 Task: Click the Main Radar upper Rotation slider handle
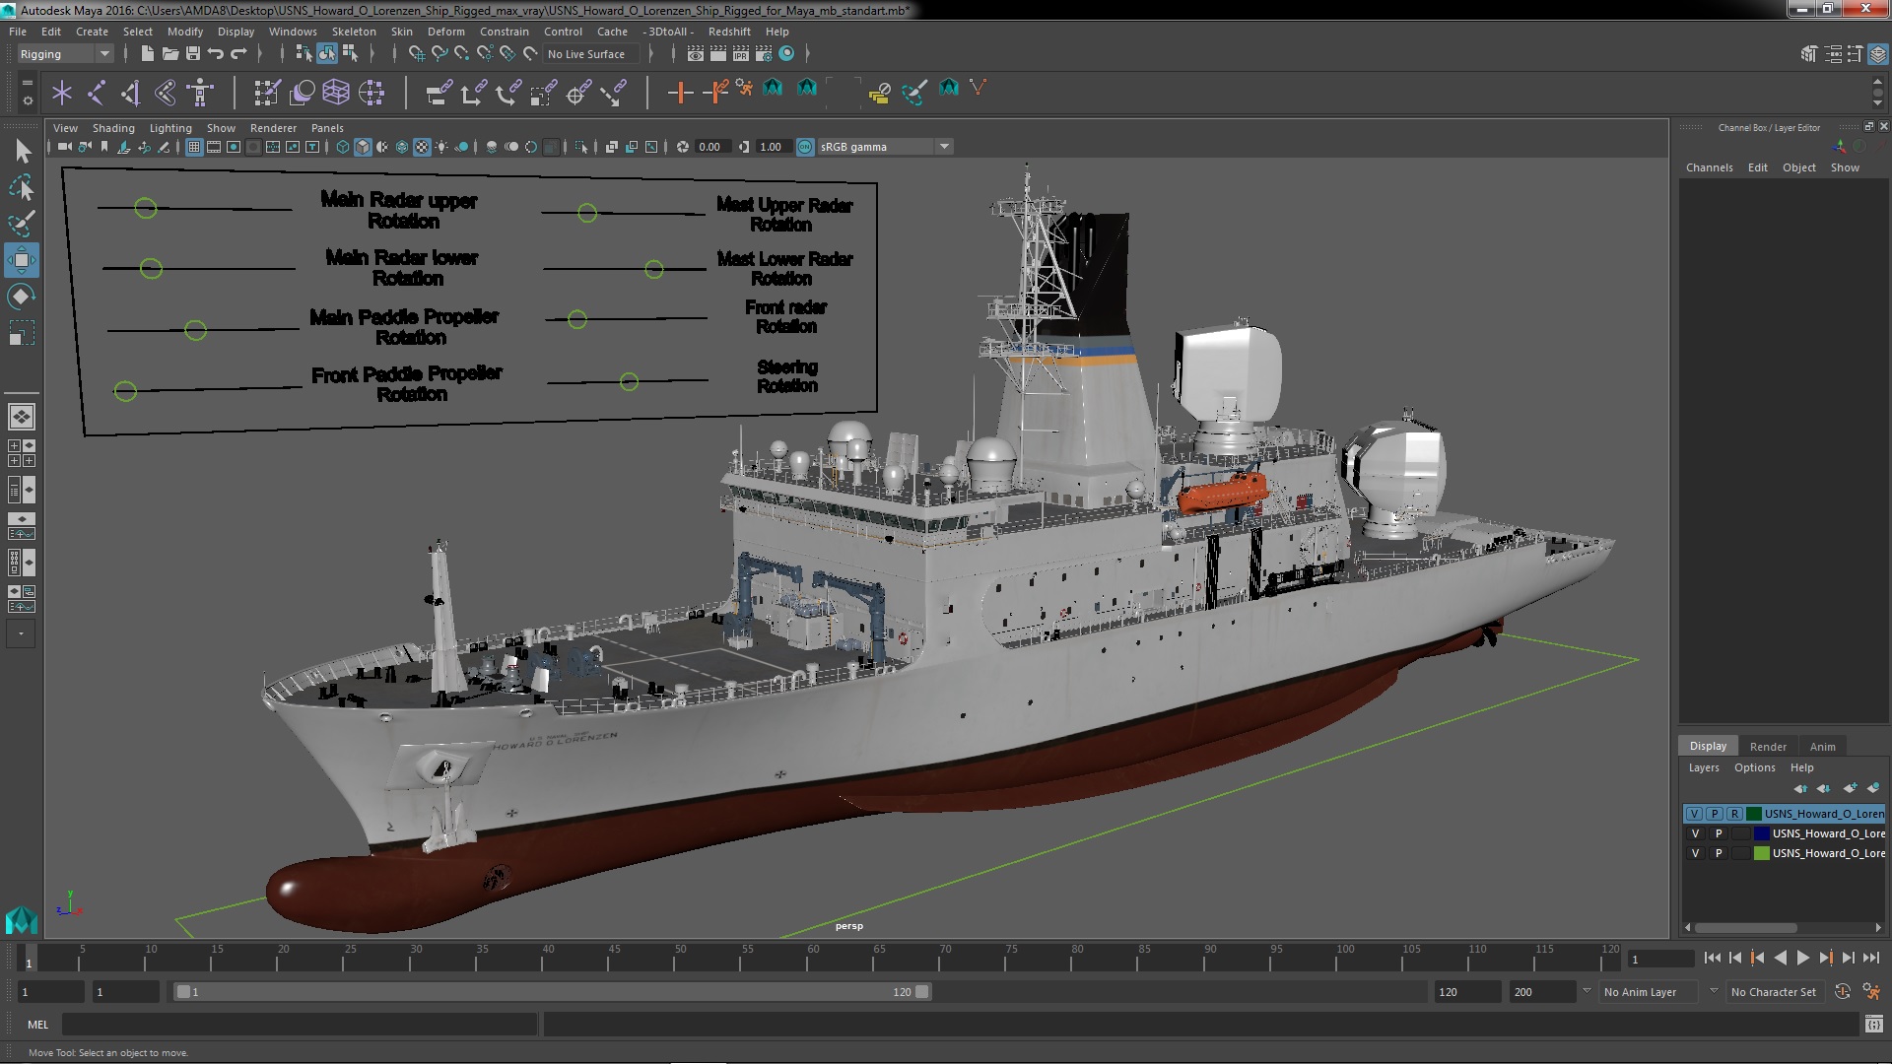click(x=146, y=208)
